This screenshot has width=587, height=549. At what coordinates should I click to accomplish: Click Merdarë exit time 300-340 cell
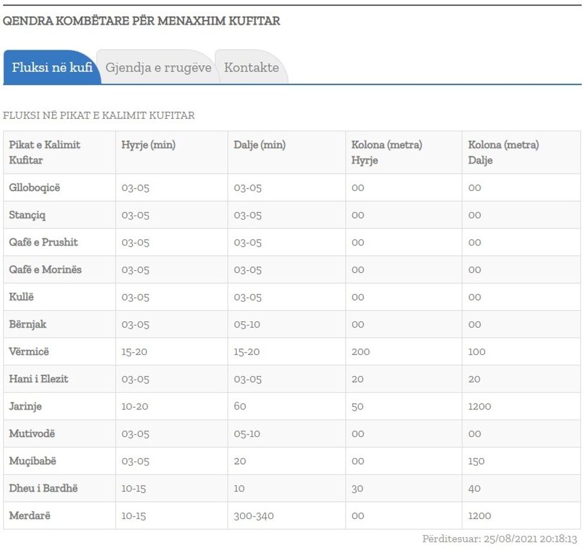253,515
